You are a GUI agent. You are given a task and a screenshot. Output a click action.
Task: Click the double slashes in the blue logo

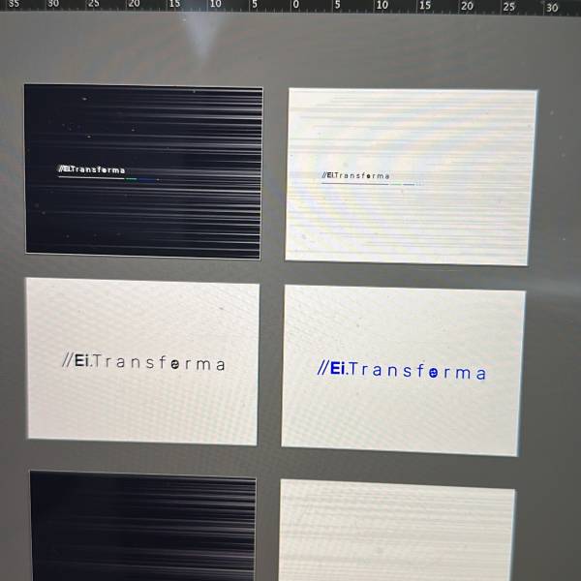(323, 369)
